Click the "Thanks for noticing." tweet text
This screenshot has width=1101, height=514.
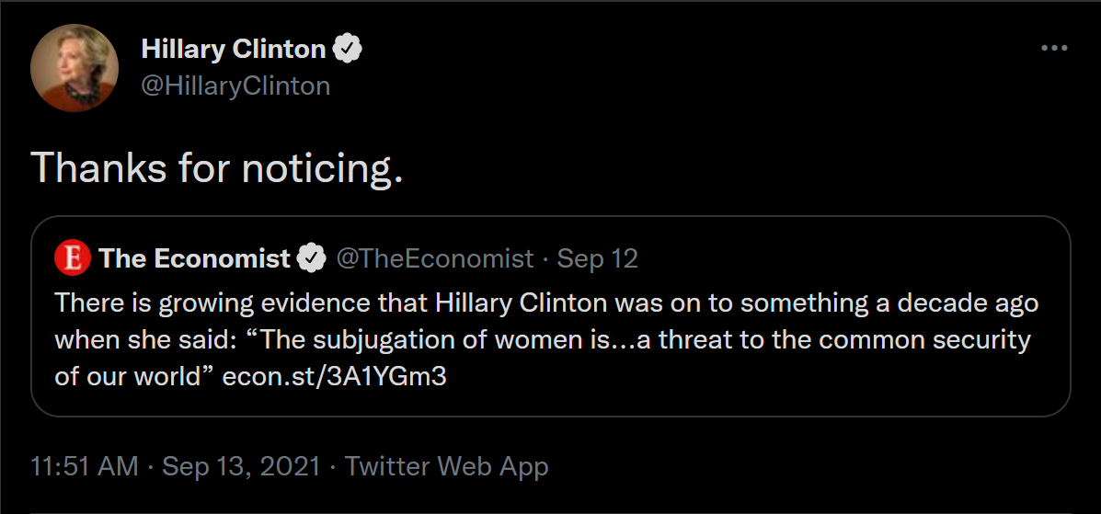[x=217, y=167]
